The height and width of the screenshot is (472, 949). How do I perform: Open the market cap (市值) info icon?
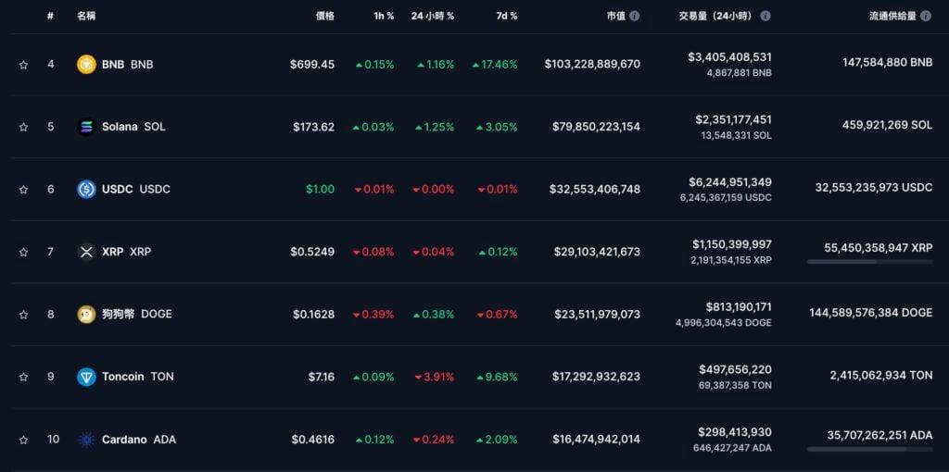tap(635, 16)
